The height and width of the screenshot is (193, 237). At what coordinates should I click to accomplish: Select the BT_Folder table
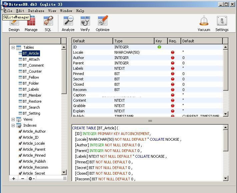click(31, 83)
